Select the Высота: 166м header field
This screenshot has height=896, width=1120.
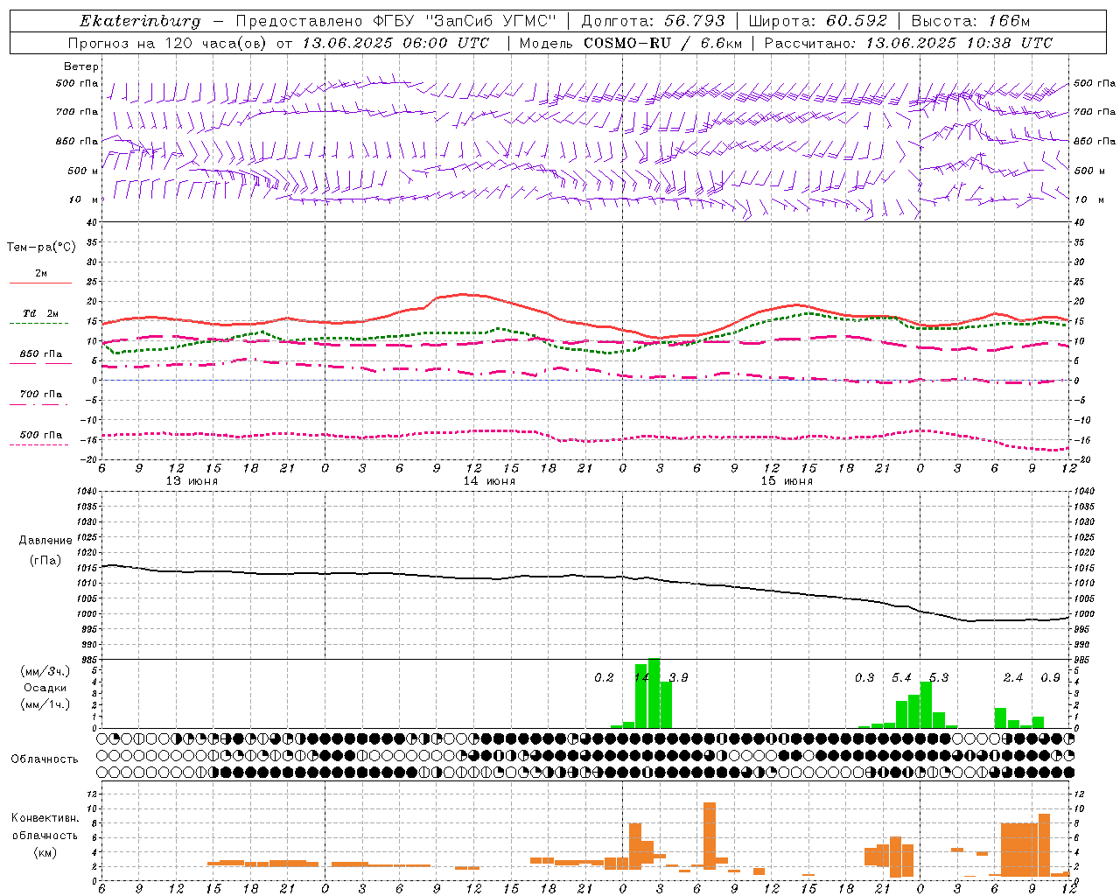(970, 21)
